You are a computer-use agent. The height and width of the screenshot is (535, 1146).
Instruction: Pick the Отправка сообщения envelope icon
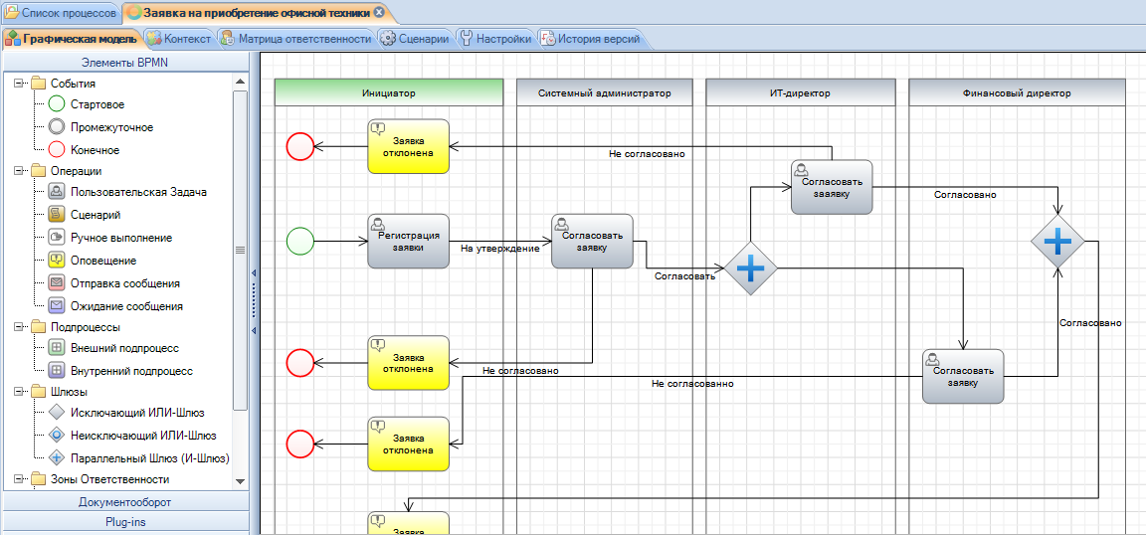pyautogui.click(x=57, y=282)
